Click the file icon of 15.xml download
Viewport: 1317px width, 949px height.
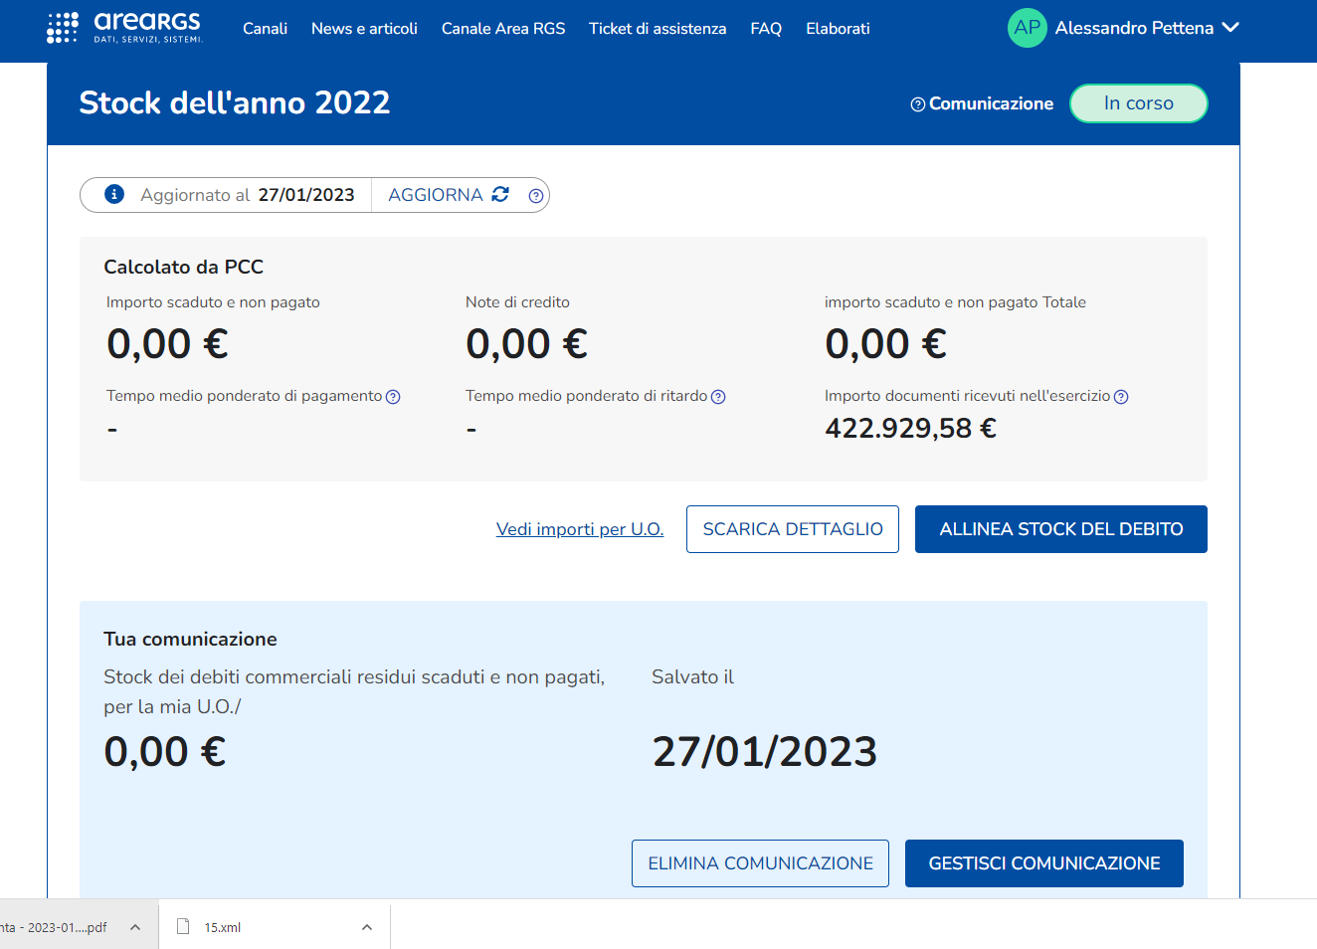point(183,926)
